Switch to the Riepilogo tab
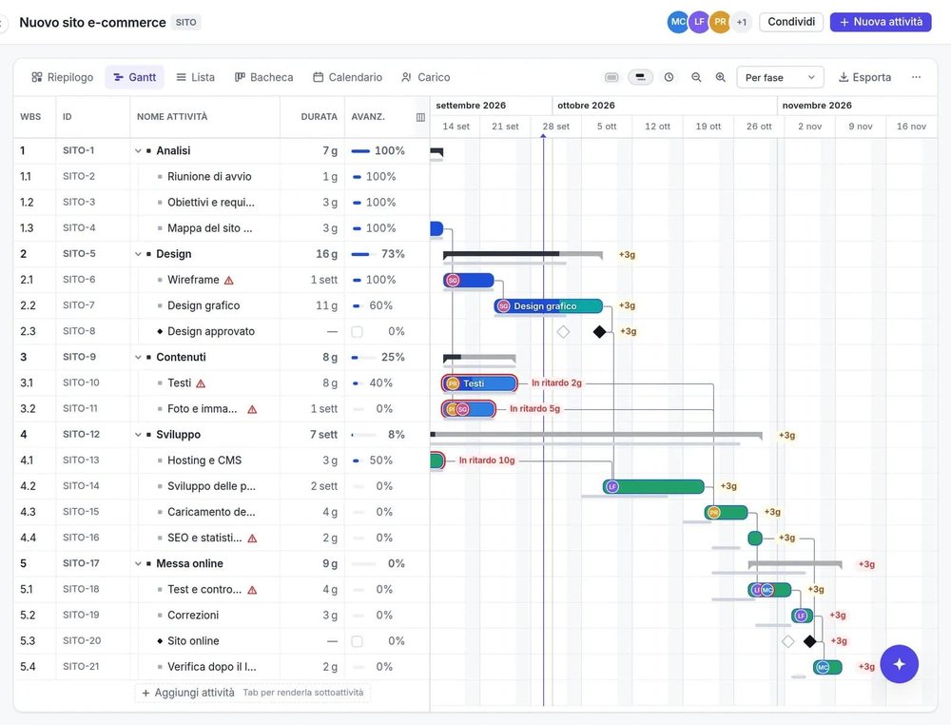This screenshot has width=951, height=725. pyautogui.click(x=63, y=77)
